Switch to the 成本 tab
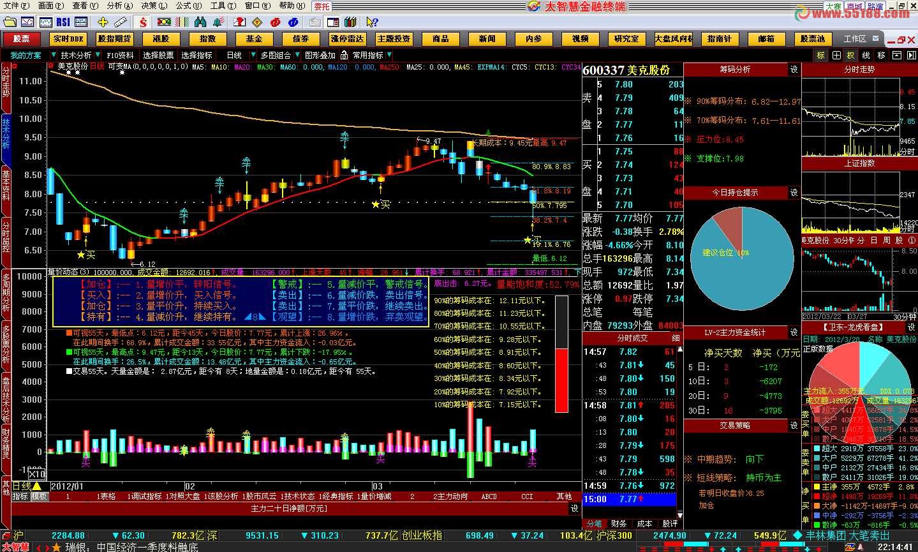 [x=644, y=523]
